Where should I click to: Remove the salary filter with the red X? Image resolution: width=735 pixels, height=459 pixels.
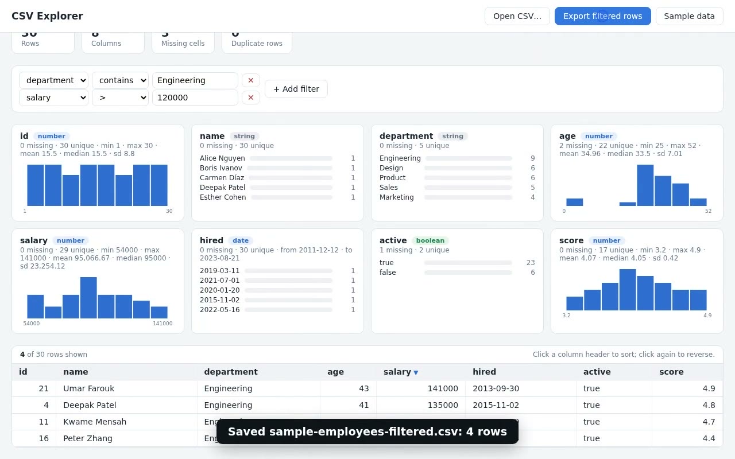tap(251, 98)
